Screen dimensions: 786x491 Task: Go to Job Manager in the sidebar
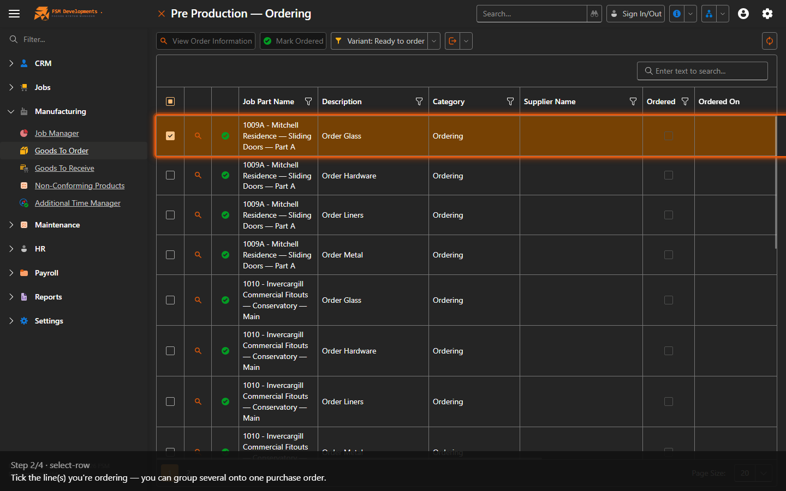[x=57, y=133]
